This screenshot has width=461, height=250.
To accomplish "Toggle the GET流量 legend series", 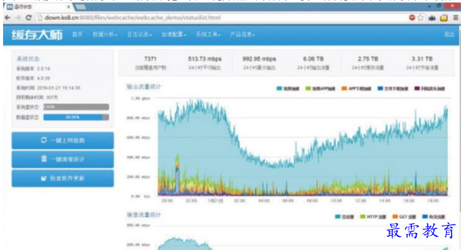I will point(404,216).
